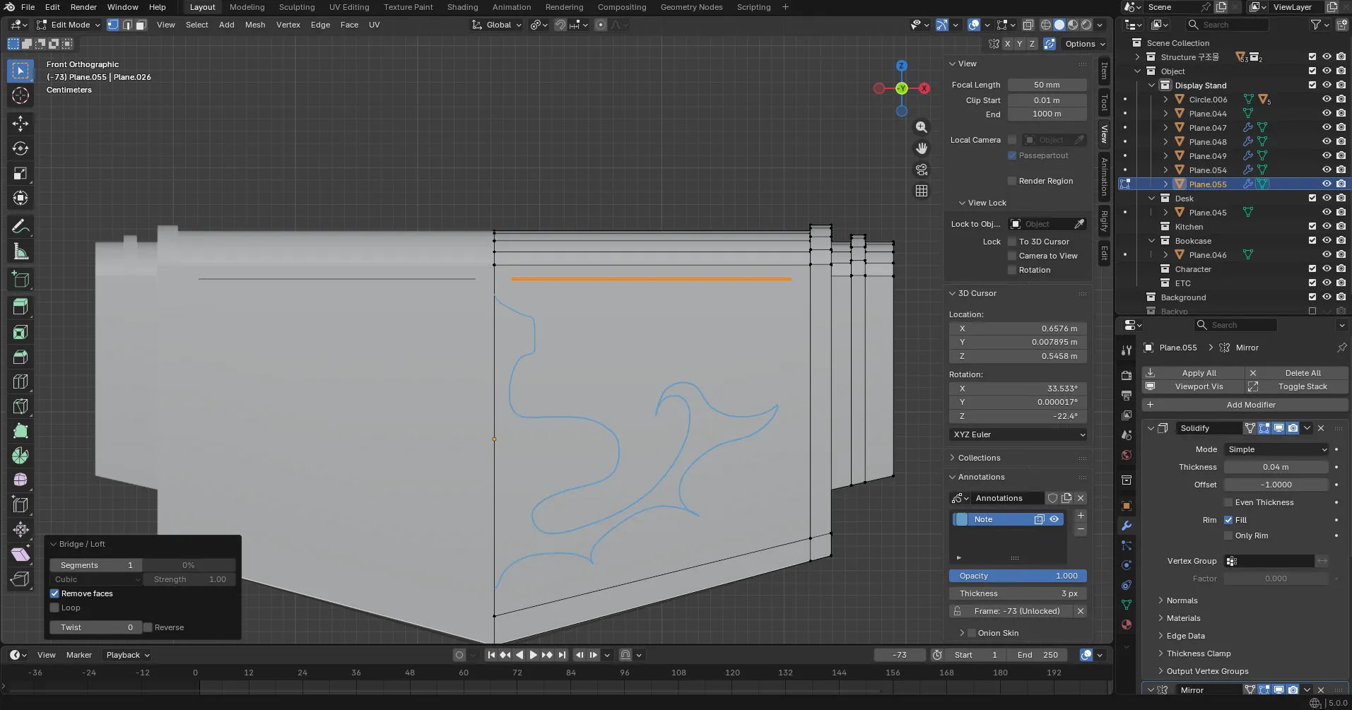1352x710 pixels.
Task: Toggle camera view icon in viewport
Action: pyautogui.click(x=921, y=170)
